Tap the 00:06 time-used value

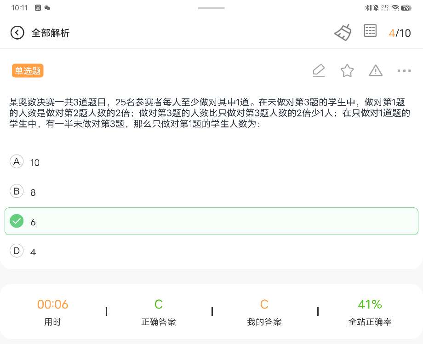coord(52,304)
